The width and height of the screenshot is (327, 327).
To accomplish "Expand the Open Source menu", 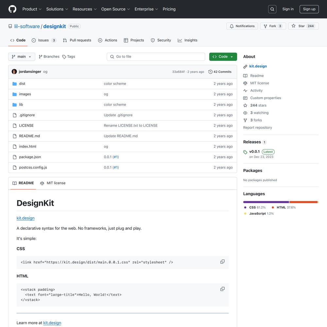I will (115, 9).
